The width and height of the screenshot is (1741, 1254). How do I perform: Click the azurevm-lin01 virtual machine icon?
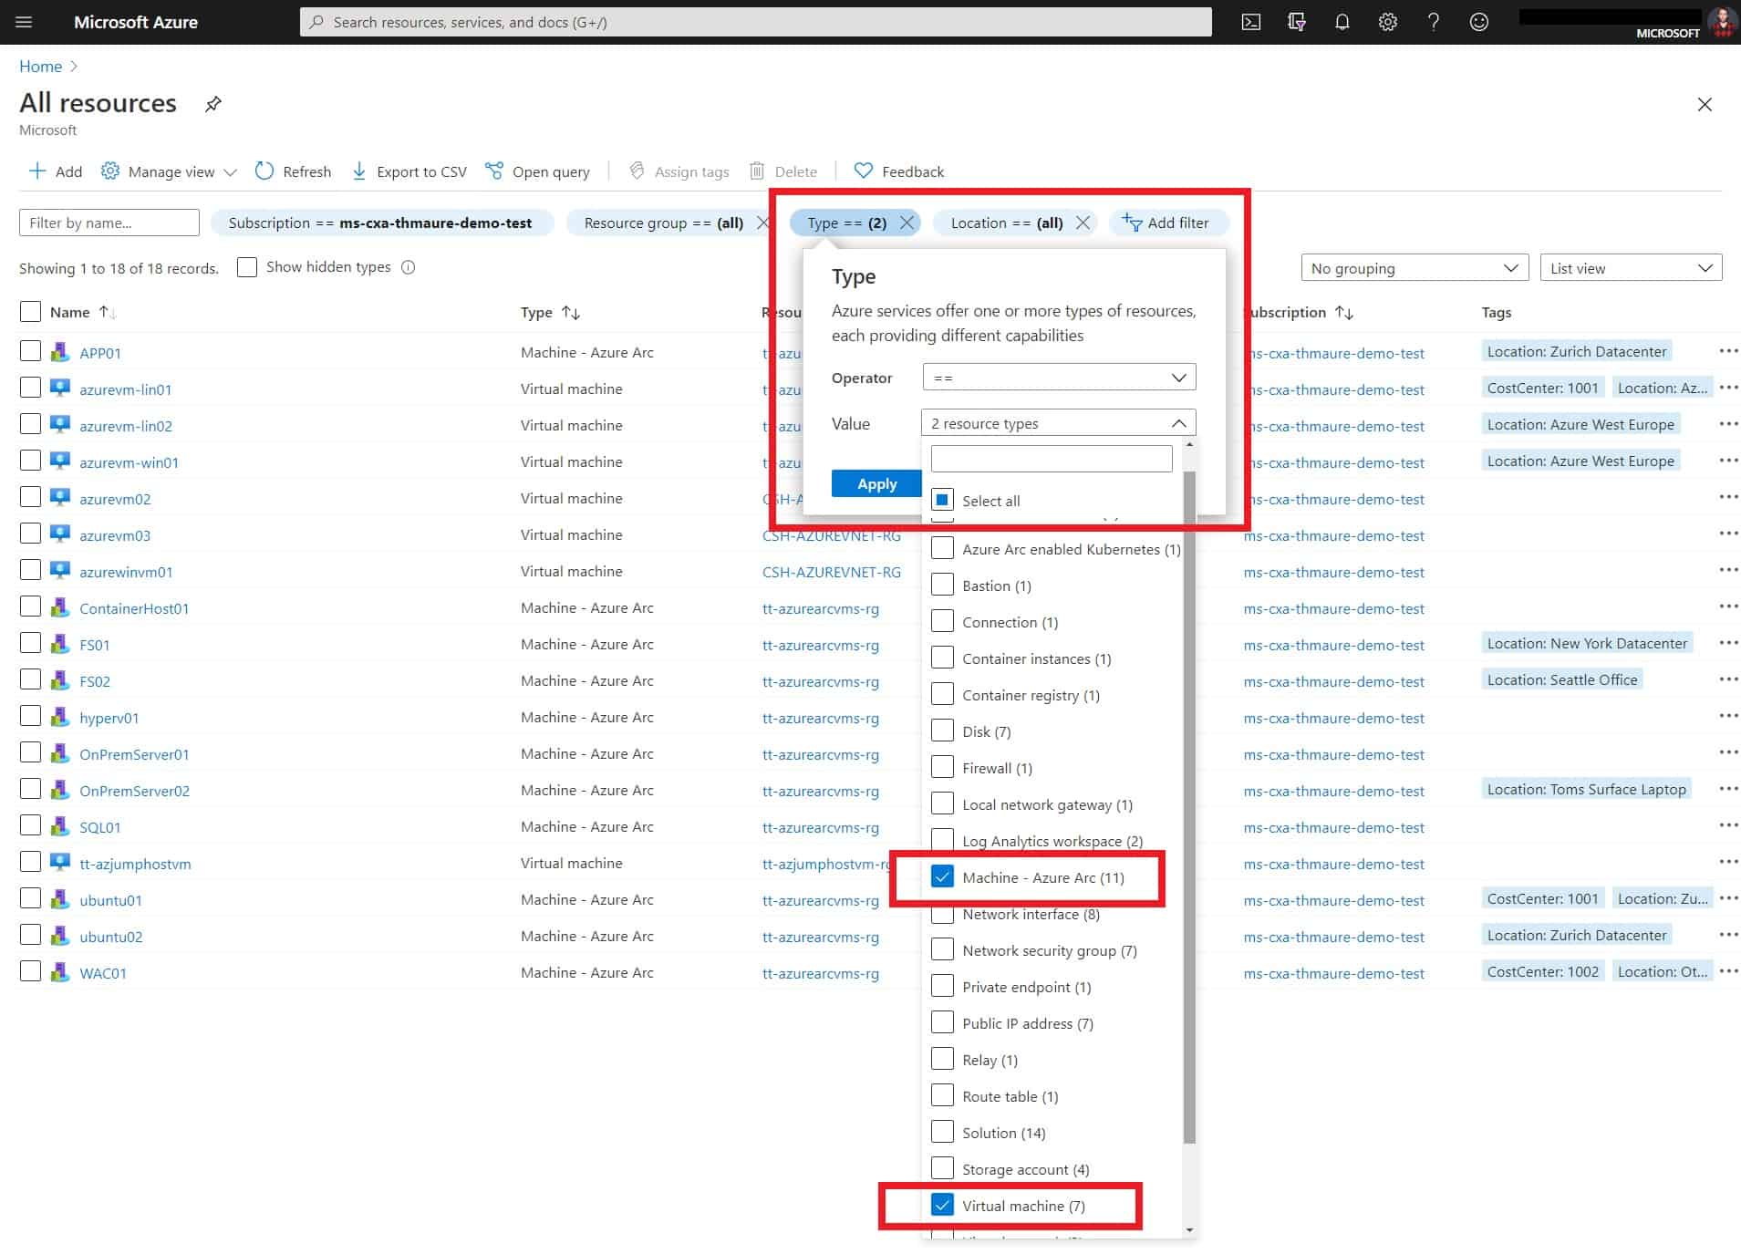point(60,388)
